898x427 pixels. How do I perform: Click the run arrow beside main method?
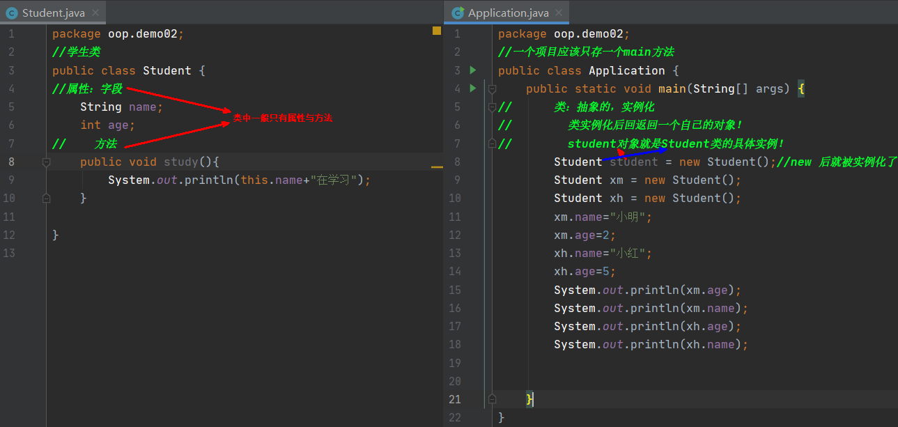point(473,88)
